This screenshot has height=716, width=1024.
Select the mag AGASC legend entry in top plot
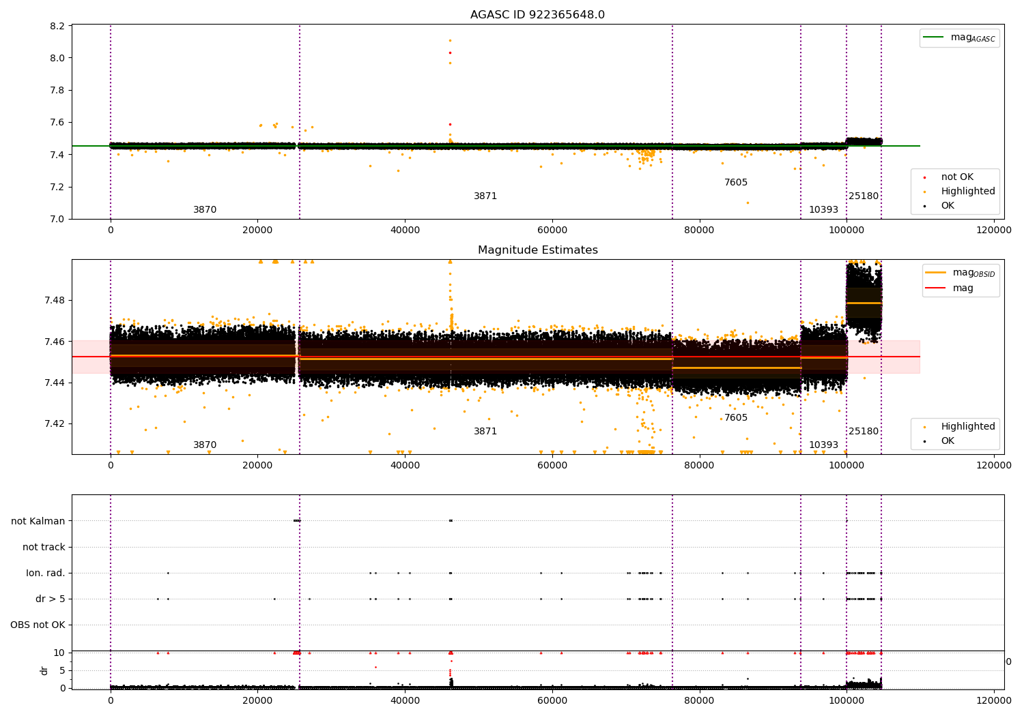click(959, 38)
